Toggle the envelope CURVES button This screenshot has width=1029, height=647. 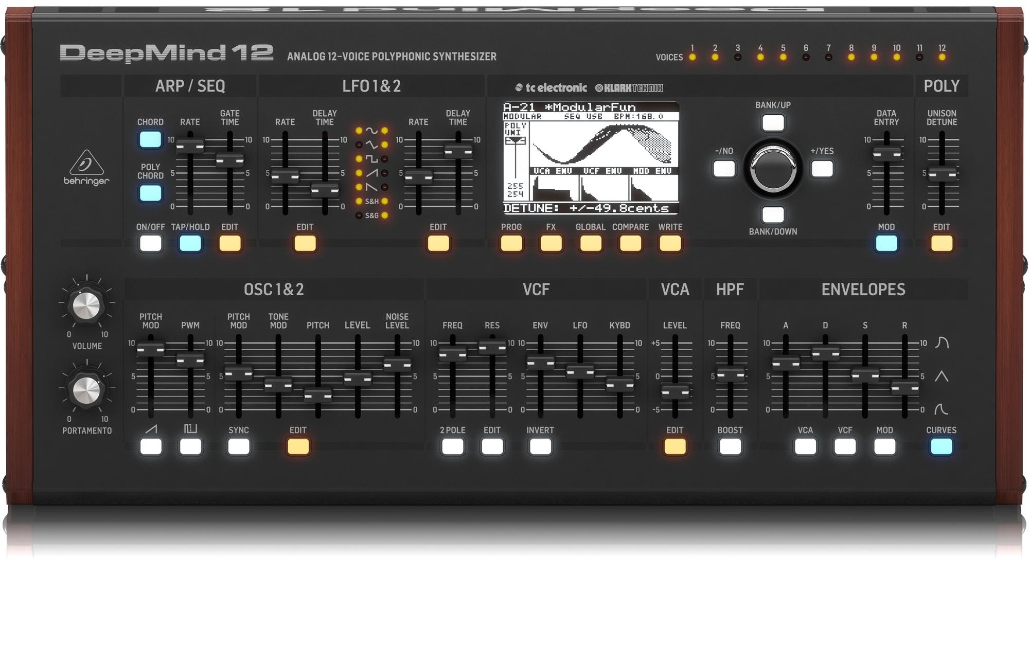(941, 446)
